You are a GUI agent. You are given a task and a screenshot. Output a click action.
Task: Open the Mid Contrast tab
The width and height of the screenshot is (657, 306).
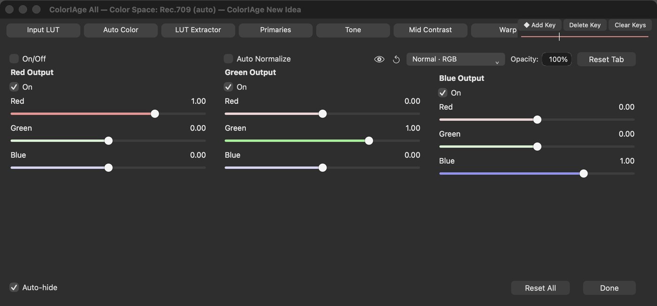tap(430, 30)
